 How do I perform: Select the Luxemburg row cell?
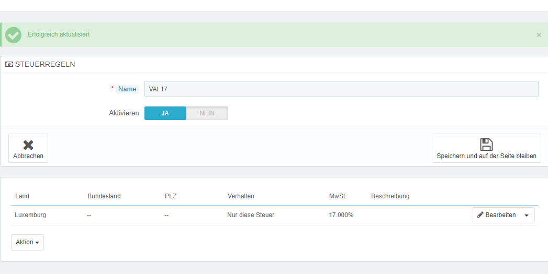(30, 215)
